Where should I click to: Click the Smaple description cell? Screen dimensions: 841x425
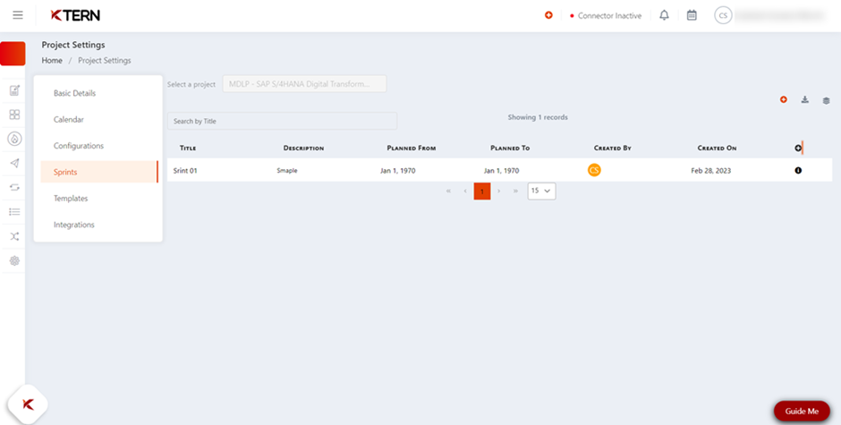point(287,171)
